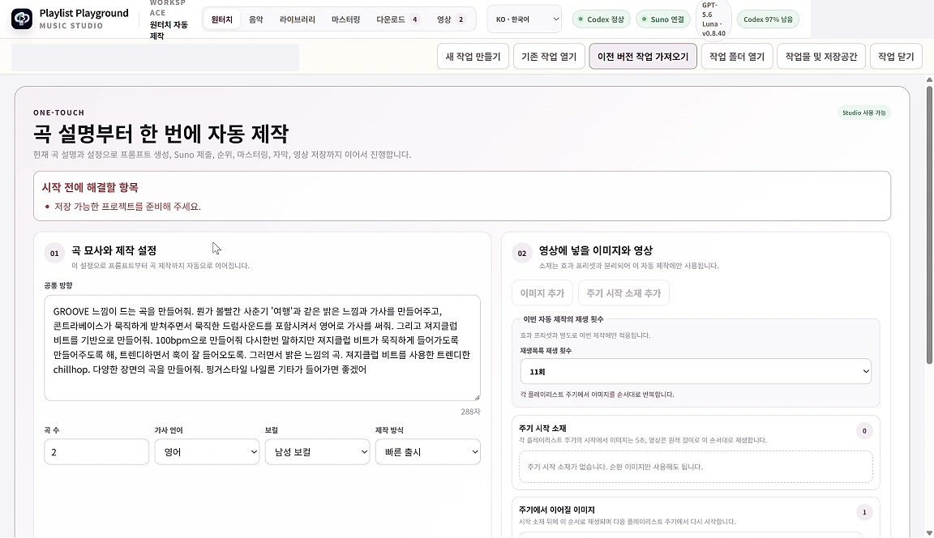The height and width of the screenshot is (538, 934).
Task: Click the 주기에서 이어질 이미지 count badge 1
Action: pos(864,512)
